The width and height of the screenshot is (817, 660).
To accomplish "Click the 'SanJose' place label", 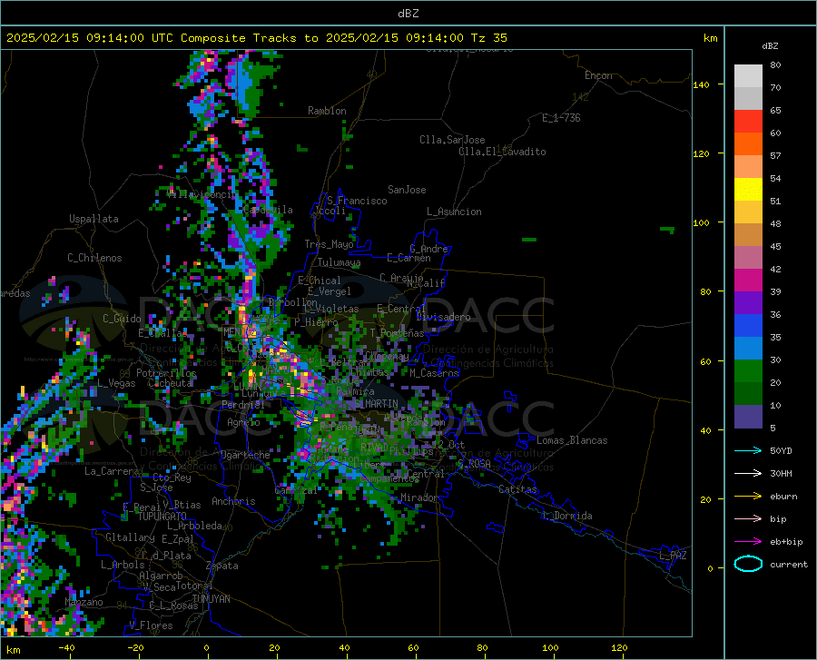I will [x=407, y=190].
